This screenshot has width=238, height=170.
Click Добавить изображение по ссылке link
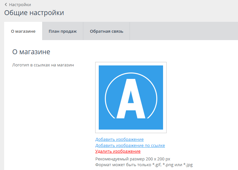point(130,145)
